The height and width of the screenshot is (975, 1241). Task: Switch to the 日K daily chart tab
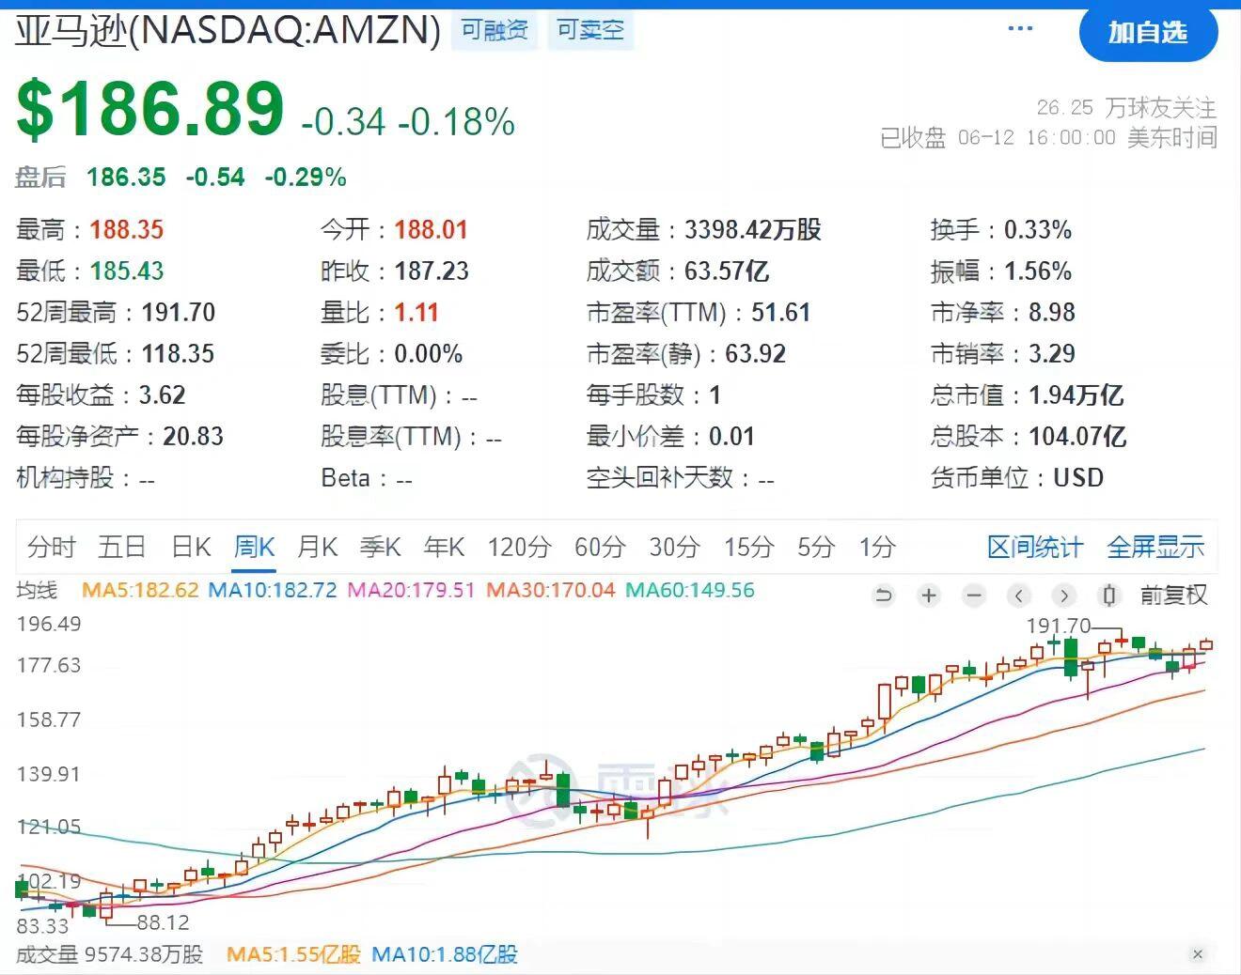tap(190, 546)
